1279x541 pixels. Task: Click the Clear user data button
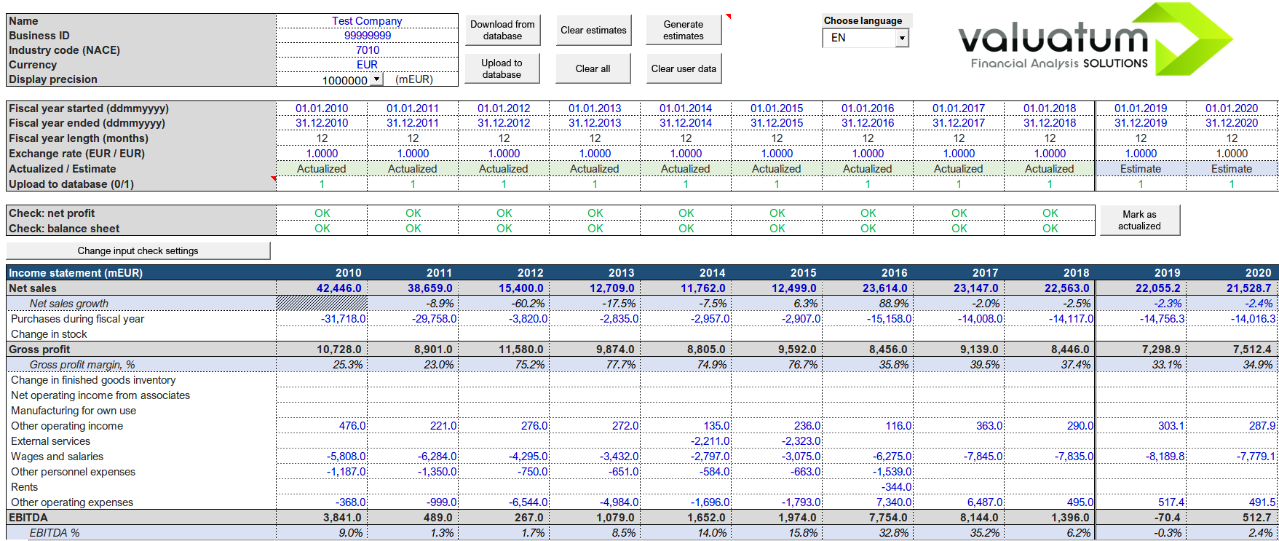click(x=684, y=69)
